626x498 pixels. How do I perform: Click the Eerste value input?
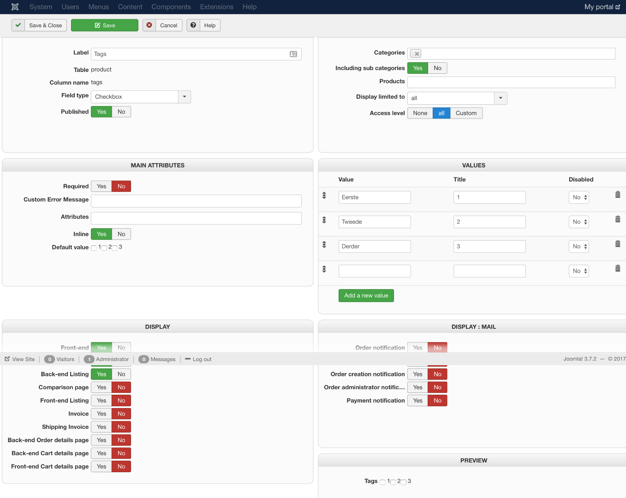[x=375, y=197]
